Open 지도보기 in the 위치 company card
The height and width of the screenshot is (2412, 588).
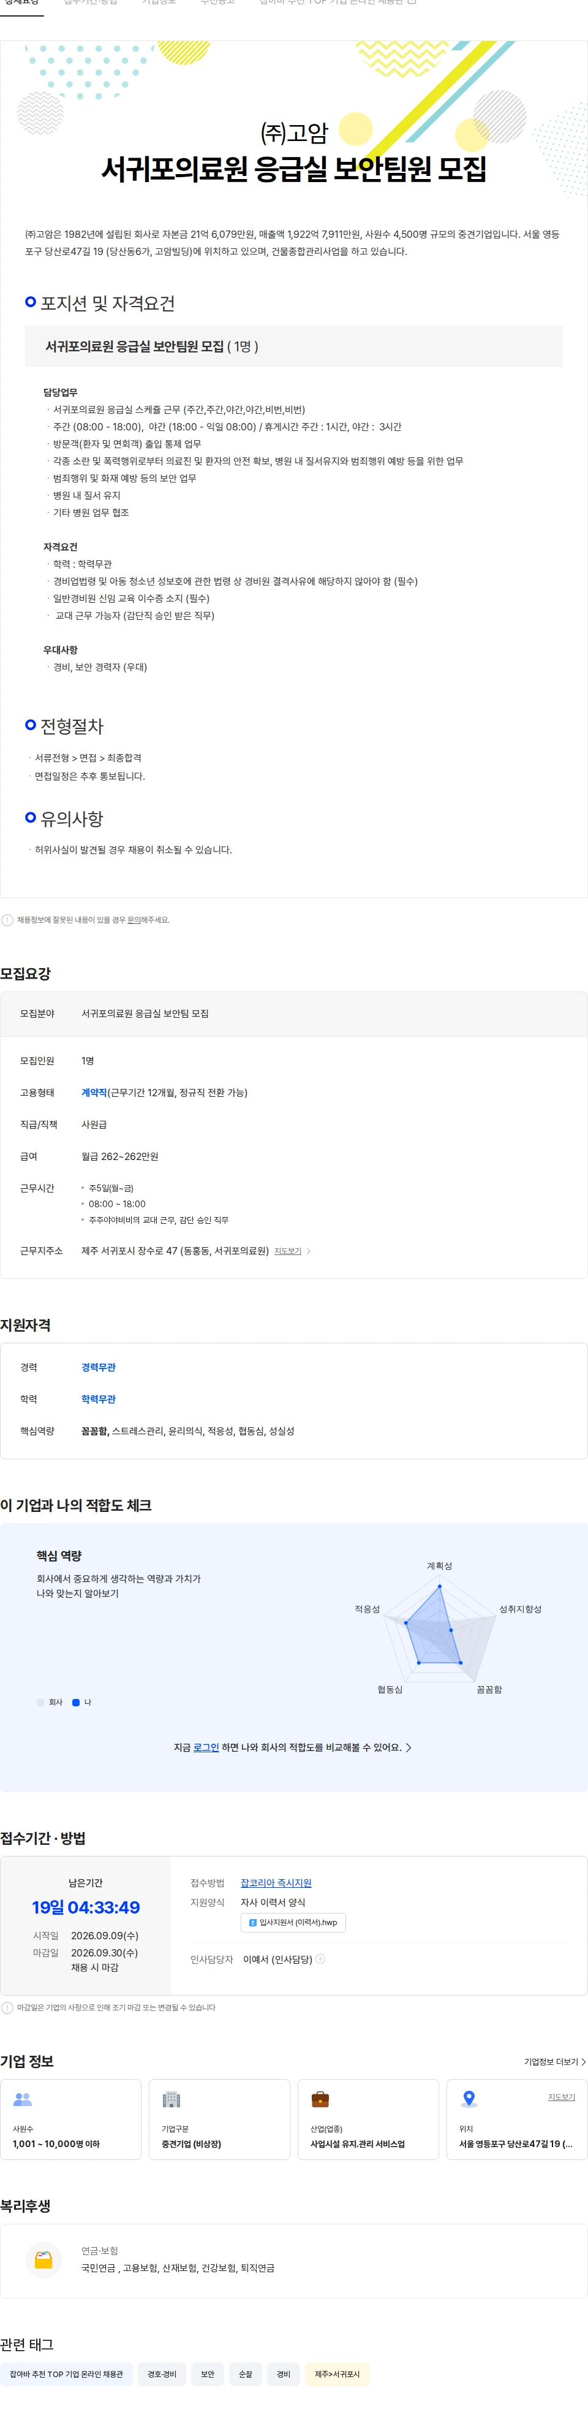point(561,2097)
